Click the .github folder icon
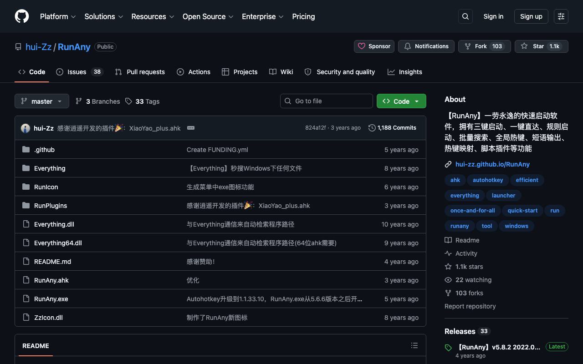Image resolution: width=583 pixels, height=364 pixels. pos(26,150)
